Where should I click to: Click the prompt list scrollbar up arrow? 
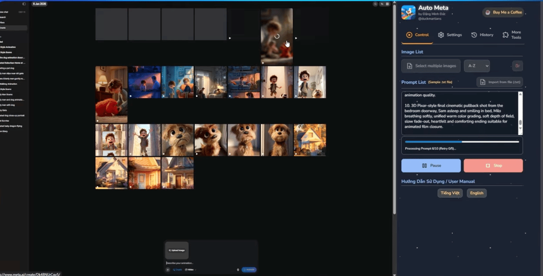520,94
